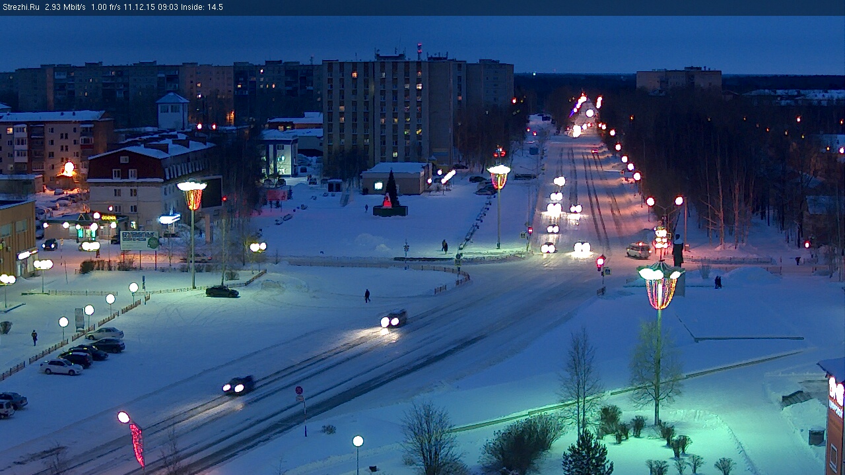This screenshot has height=475, width=845.
Task: Select the 2.93 Mbit/s bitrate readout
Action: tap(65, 7)
